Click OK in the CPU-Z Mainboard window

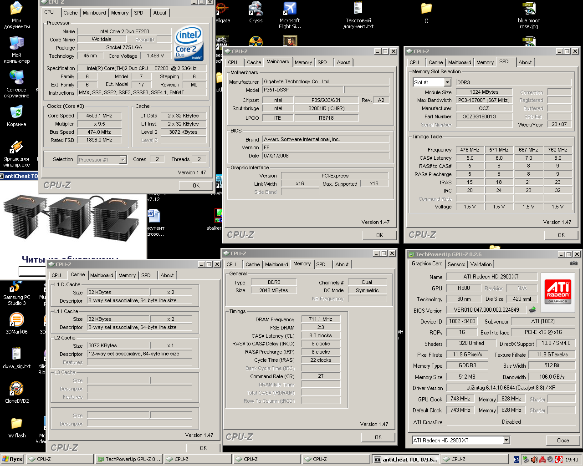click(x=379, y=235)
